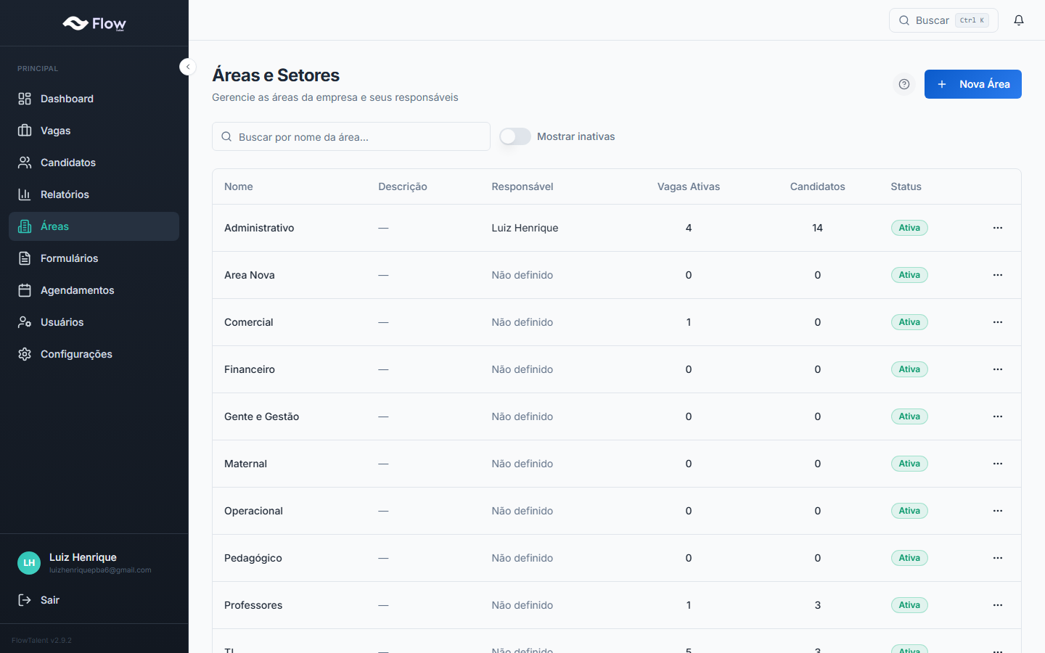1045x653 pixels.
Task: Expand row options for Professores area
Action: click(998, 605)
